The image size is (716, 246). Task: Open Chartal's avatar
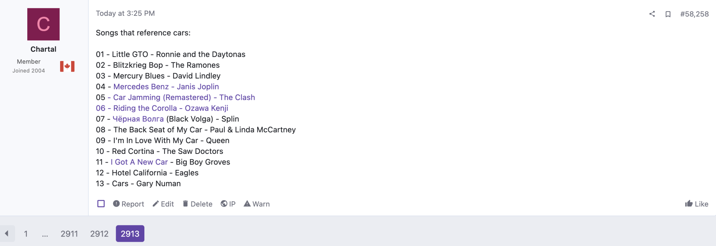pyautogui.click(x=43, y=24)
